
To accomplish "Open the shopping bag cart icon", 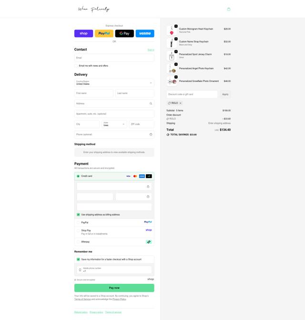I will [229, 9].
